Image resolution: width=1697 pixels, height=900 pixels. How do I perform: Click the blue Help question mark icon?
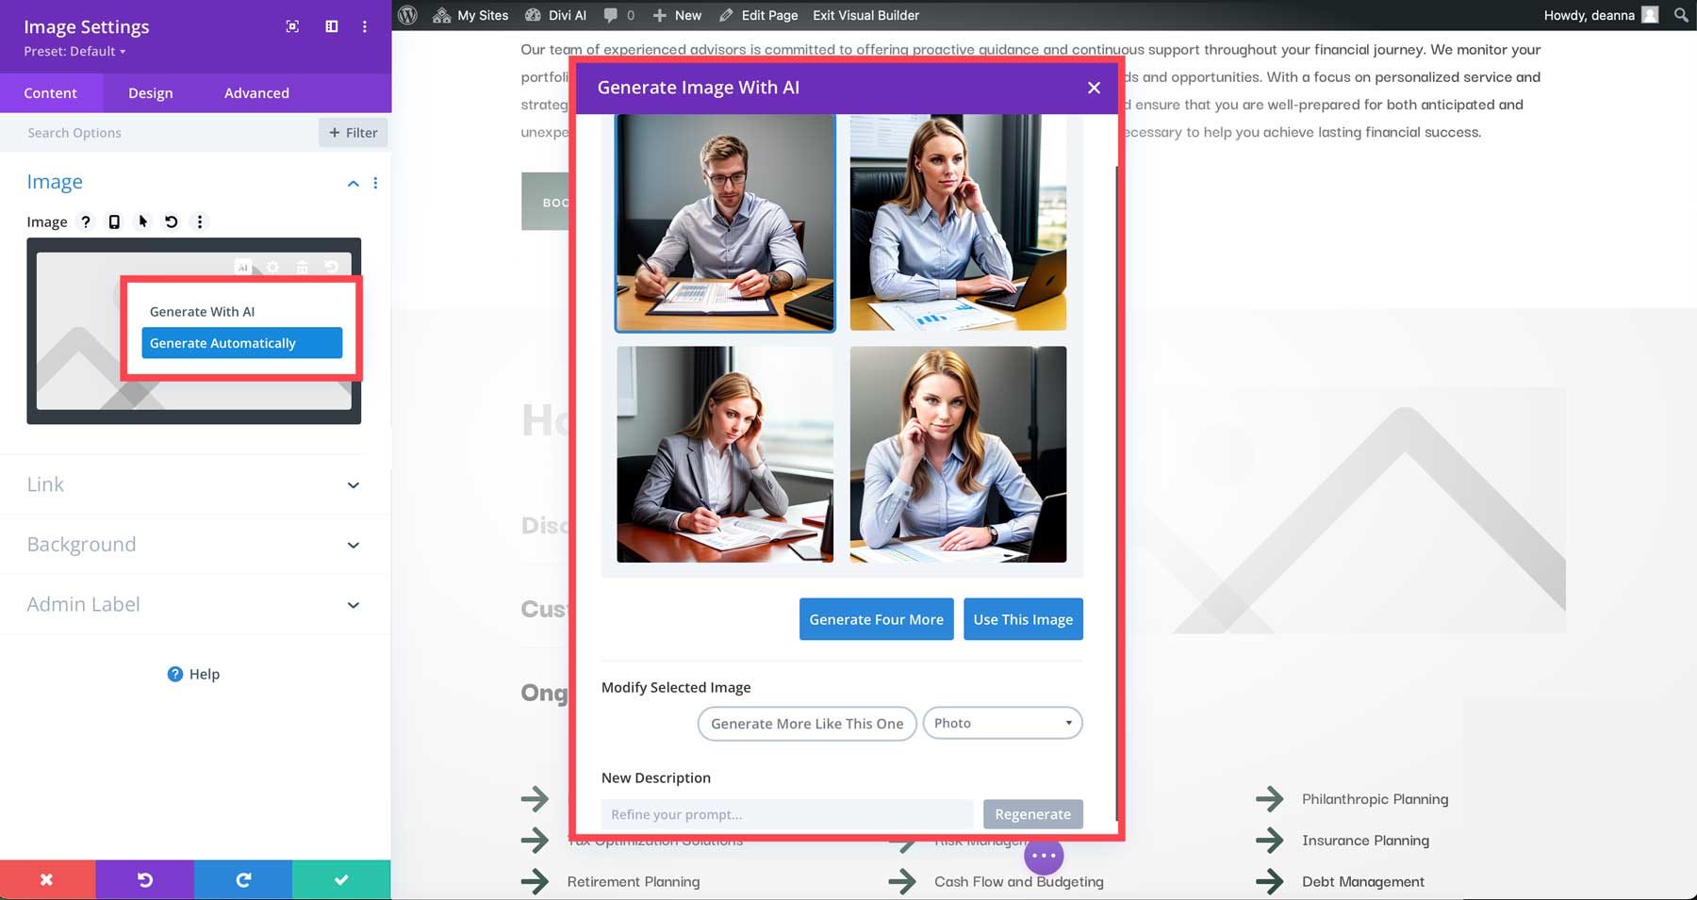click(174, 674)
